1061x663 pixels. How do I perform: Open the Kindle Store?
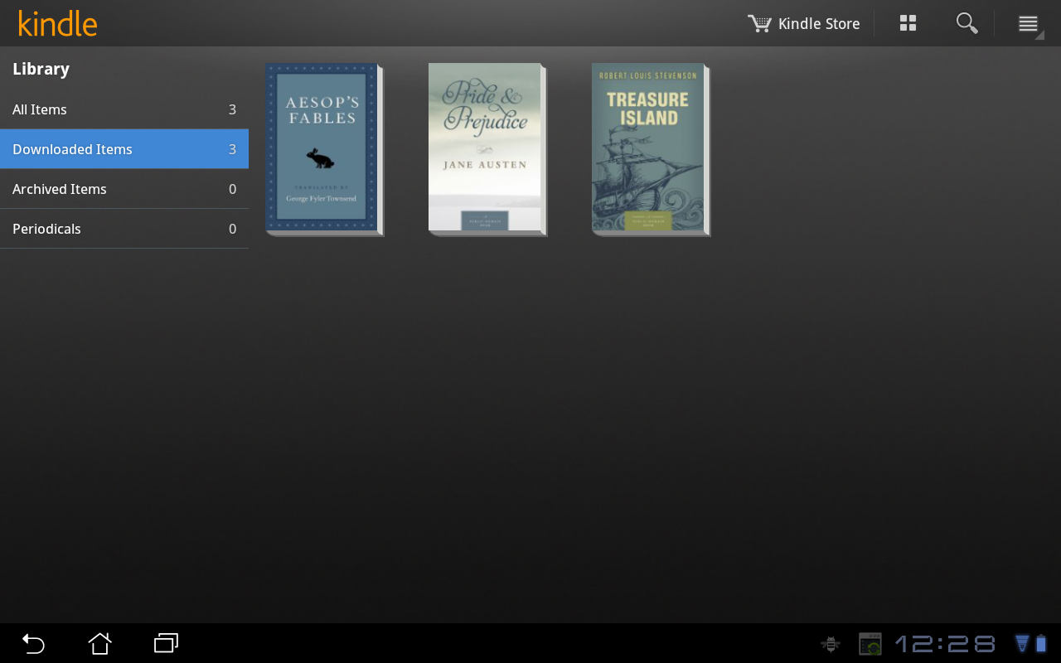tap(804, 23)
